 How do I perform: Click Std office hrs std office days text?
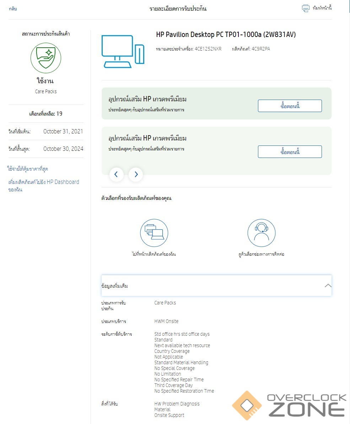[x=182, y=334]
